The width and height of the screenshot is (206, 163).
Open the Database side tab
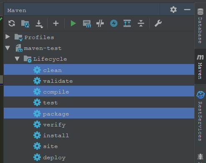(200, 26)
